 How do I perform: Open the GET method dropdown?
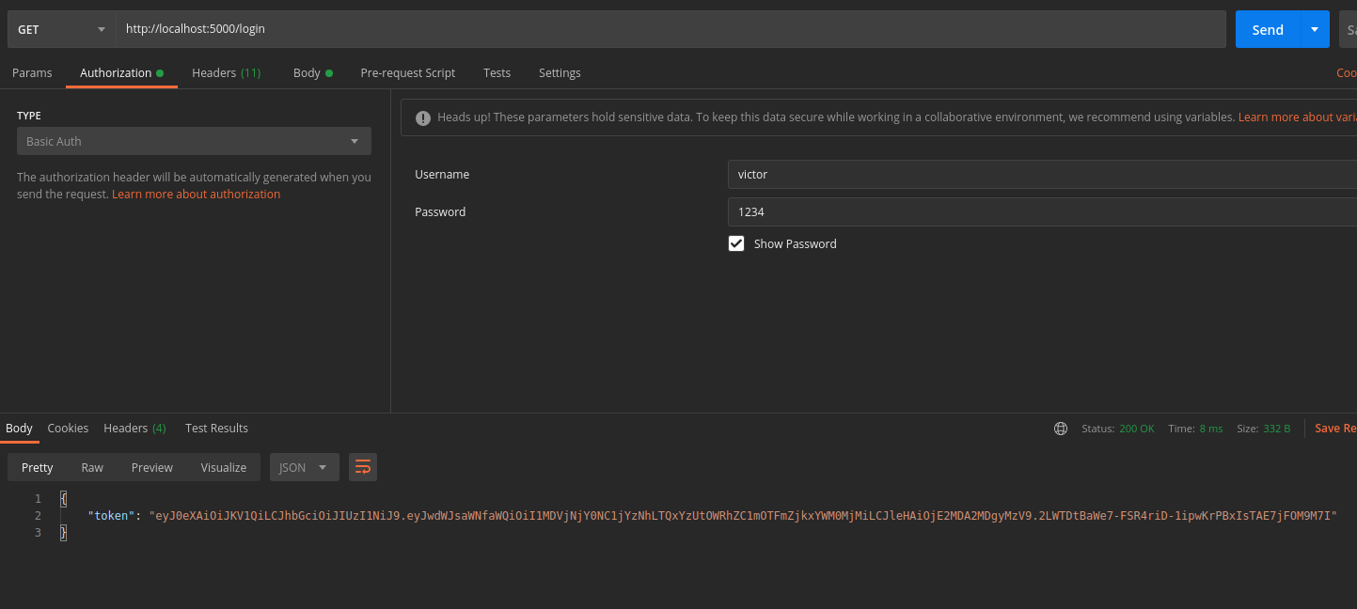click(x=61, y=29)
